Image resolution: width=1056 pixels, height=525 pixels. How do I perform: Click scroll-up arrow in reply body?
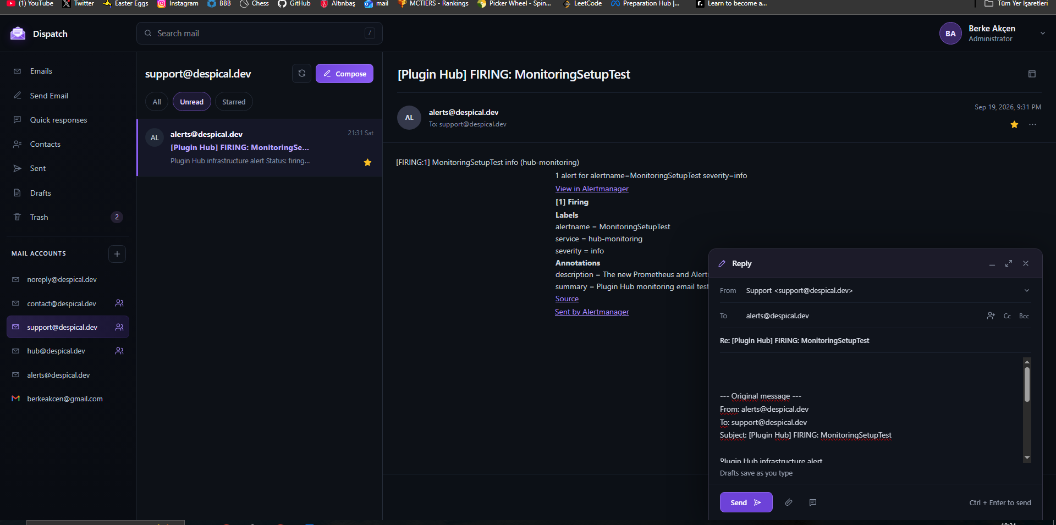pos(1027,362)
